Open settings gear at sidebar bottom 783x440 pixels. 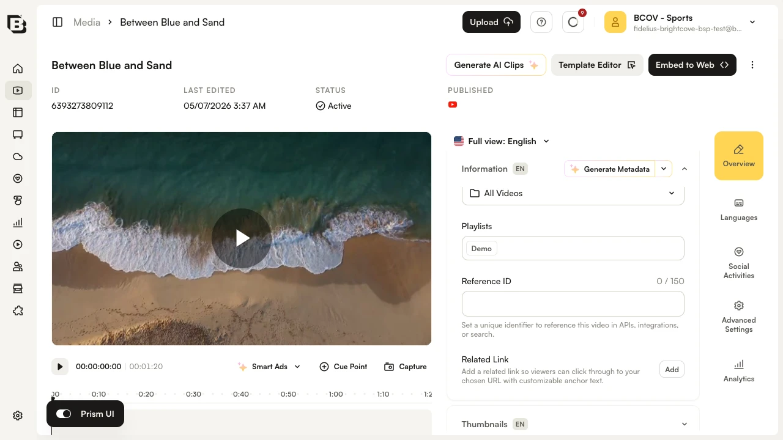click(18, 416)
